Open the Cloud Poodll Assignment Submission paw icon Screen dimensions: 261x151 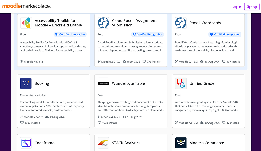click(x=103, y=23)
